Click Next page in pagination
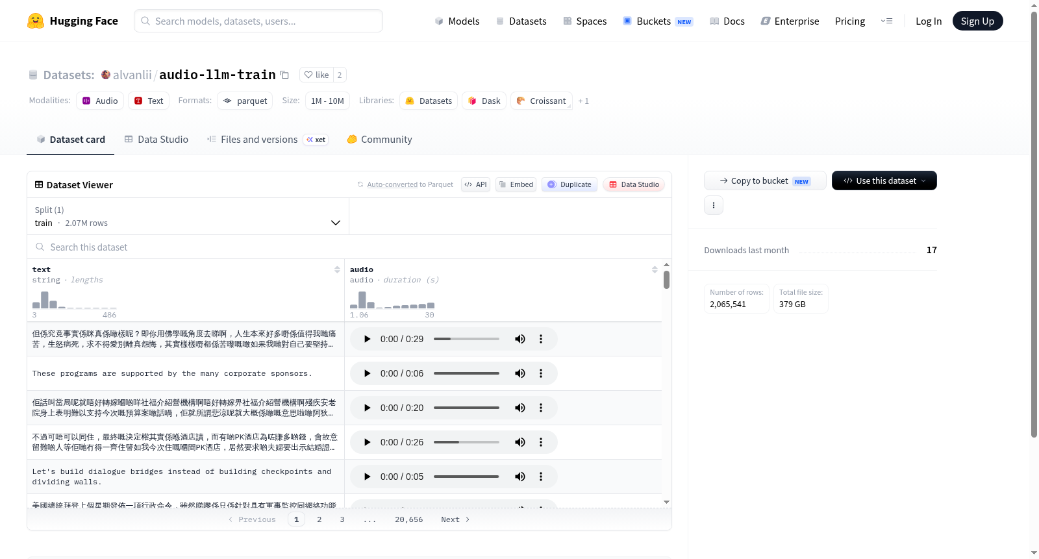This screenshot has height=559, width=1039. 455,519
